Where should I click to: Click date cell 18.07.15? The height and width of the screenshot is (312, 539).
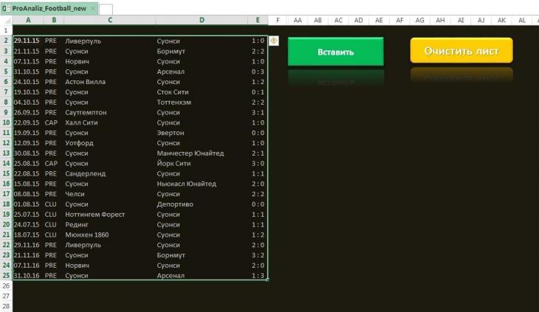(28, 235)
